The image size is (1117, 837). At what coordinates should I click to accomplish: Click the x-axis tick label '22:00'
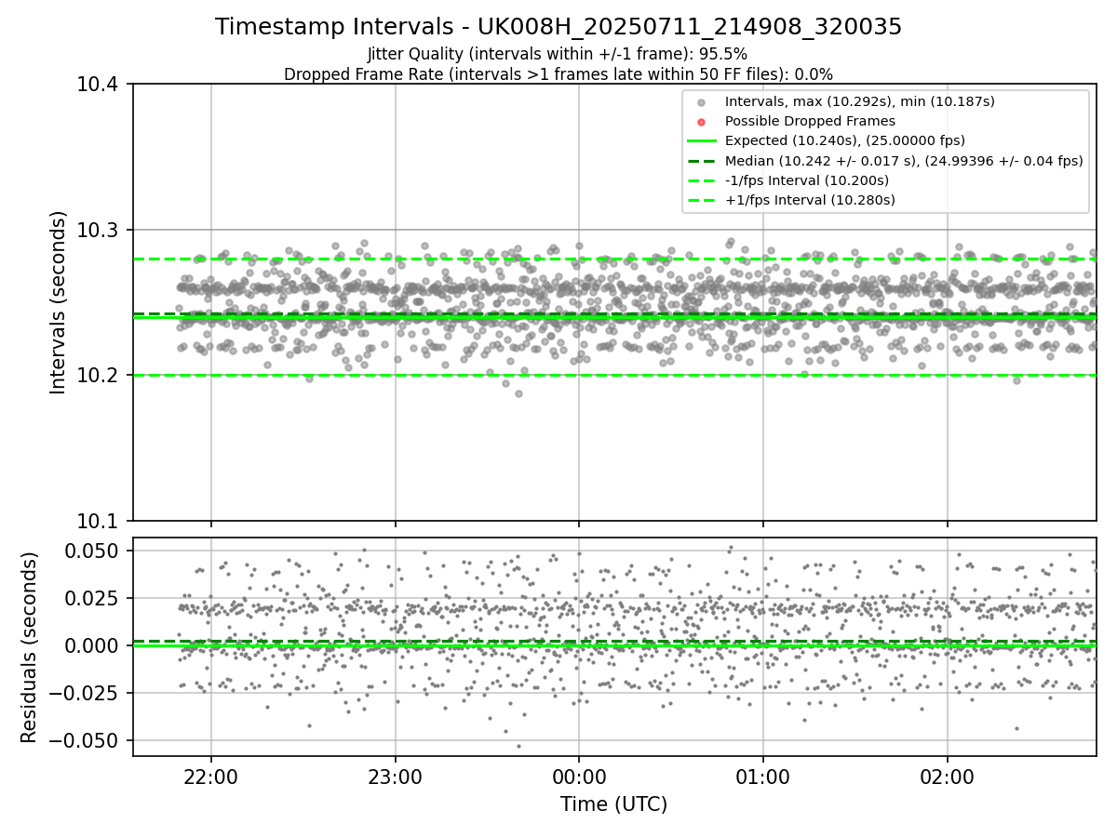211,777
